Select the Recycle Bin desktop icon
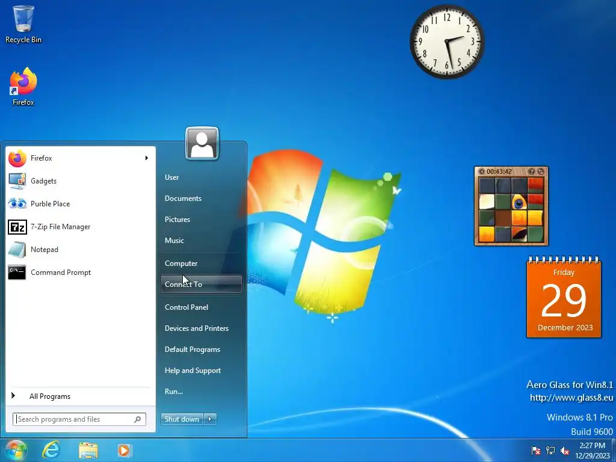 pyautogui.click(x=23, y=24)
